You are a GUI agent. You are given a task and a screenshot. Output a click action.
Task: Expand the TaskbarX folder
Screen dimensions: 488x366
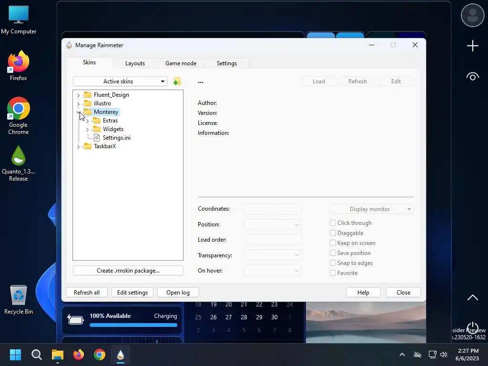click(79, 147)
